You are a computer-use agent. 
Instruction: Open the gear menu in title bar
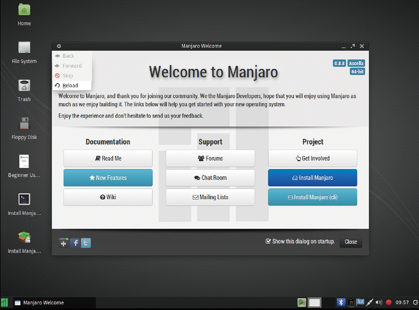point(59,46)
